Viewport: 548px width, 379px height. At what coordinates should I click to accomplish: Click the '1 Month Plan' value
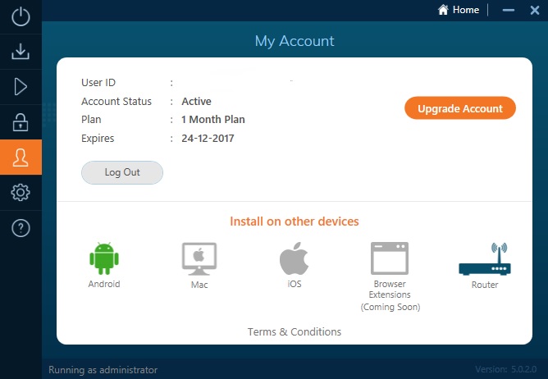click(x=213, y=120)
